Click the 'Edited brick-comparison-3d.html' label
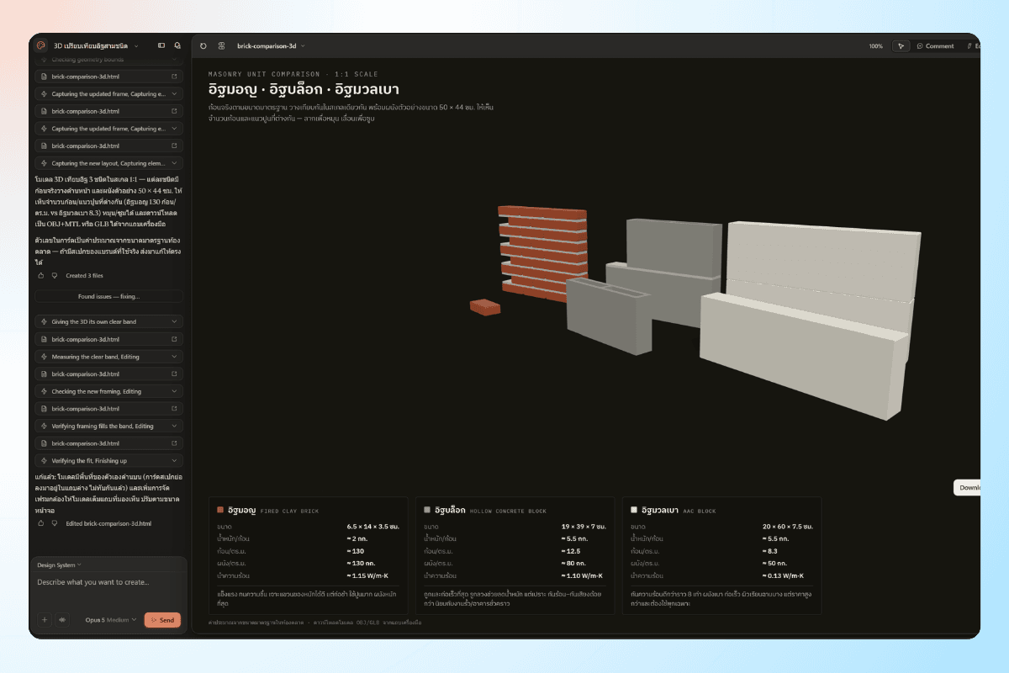Screen dimensions: 1009x673 [108, 523]
